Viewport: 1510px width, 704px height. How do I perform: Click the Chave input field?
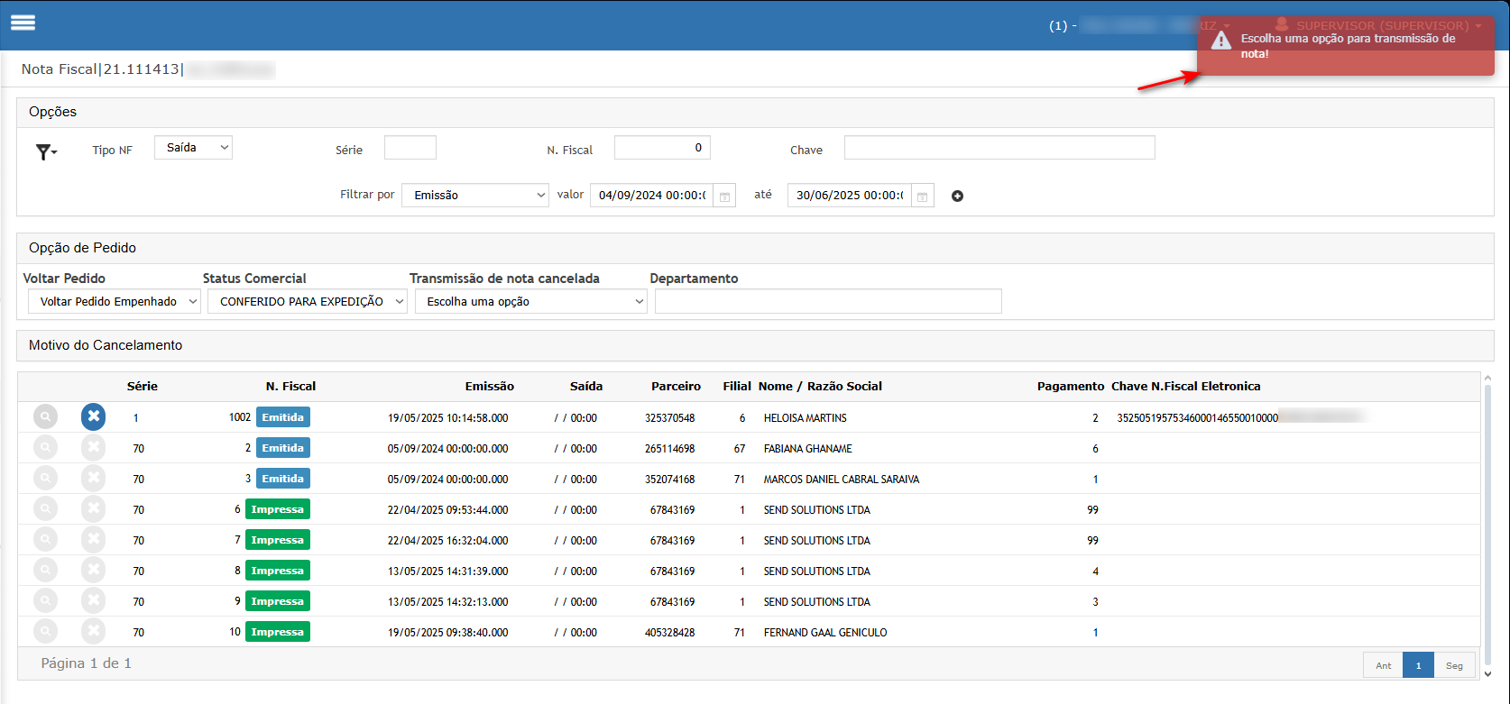pos(999,148)
